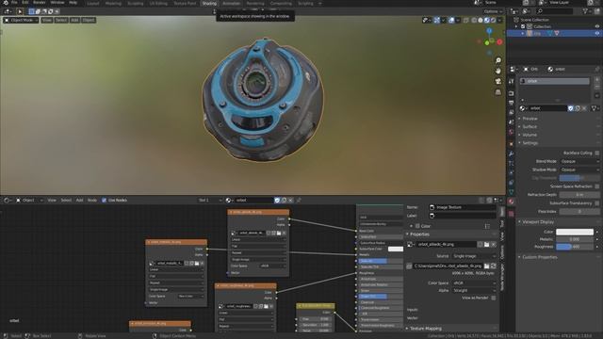Open the File menu
603x339 pixels.
[x=14, y=2]
